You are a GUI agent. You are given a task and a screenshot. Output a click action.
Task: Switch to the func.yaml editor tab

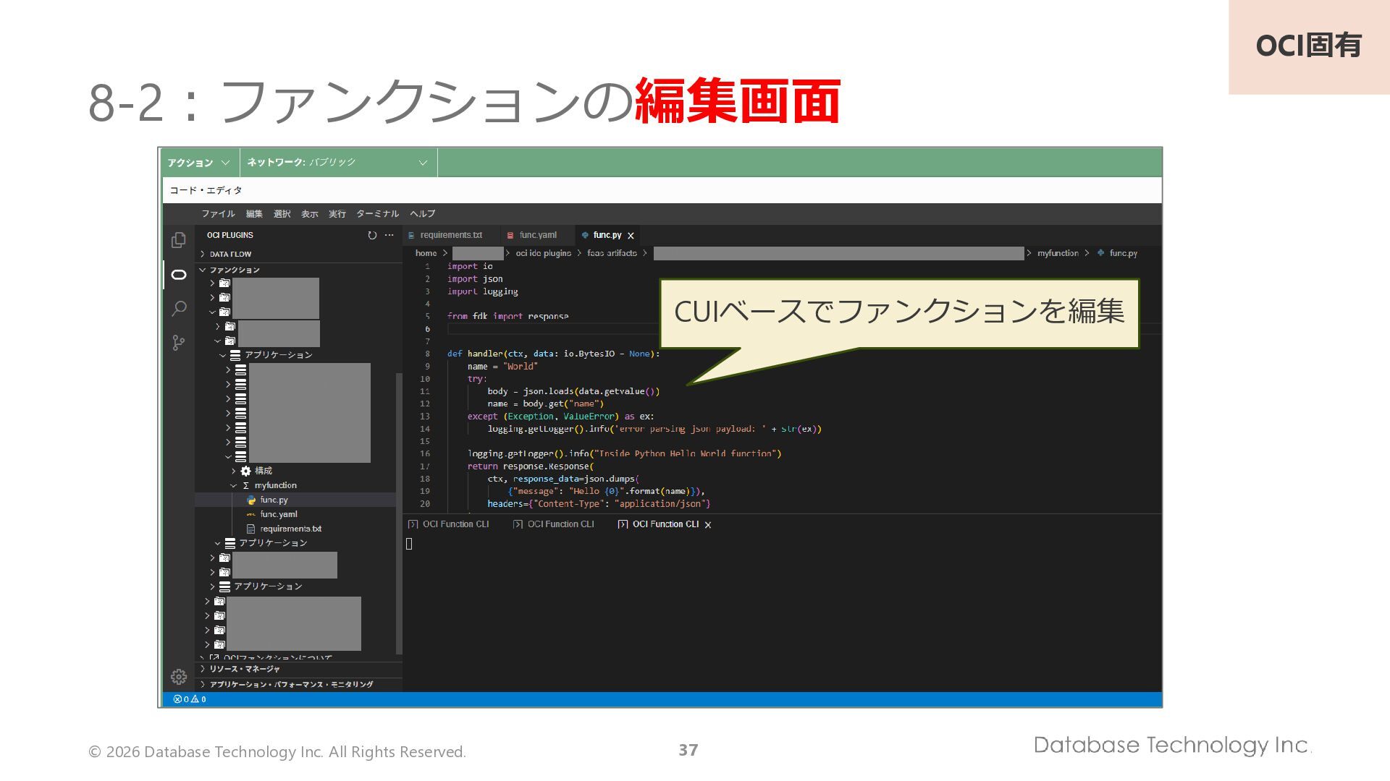coord(537,235)
